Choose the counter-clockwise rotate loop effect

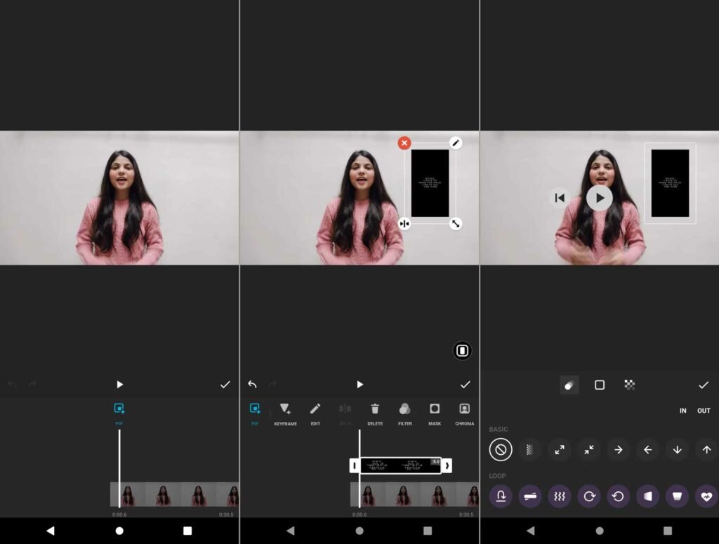[x=618, y=496]
